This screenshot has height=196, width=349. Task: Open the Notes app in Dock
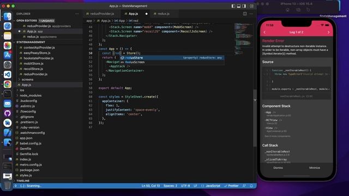tap(7, 36)
